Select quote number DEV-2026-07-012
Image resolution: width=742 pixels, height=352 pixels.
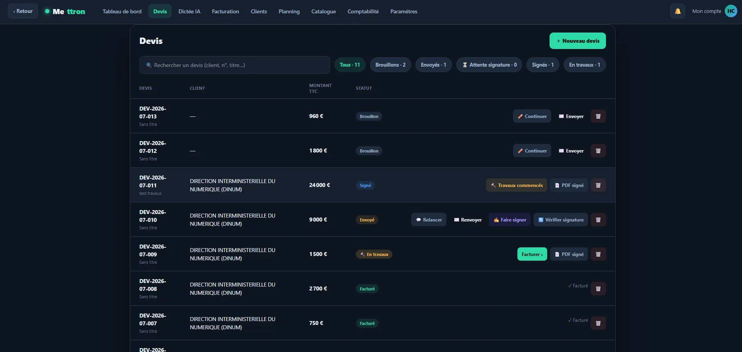coord(153,147)
